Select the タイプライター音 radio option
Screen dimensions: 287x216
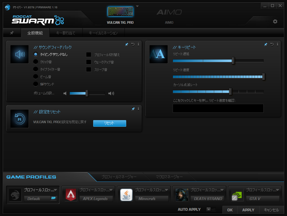pos(36,69)
